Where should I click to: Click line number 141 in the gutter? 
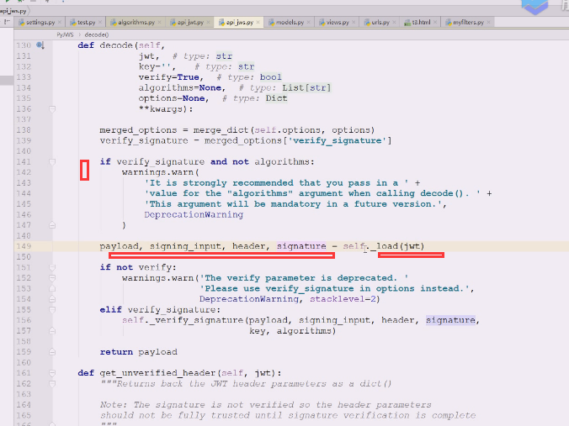[24, 162]
